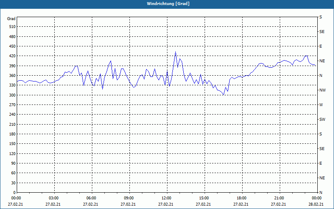Select the 0 y-axis label
Screen dimensions: 334x209
(15, 192)
